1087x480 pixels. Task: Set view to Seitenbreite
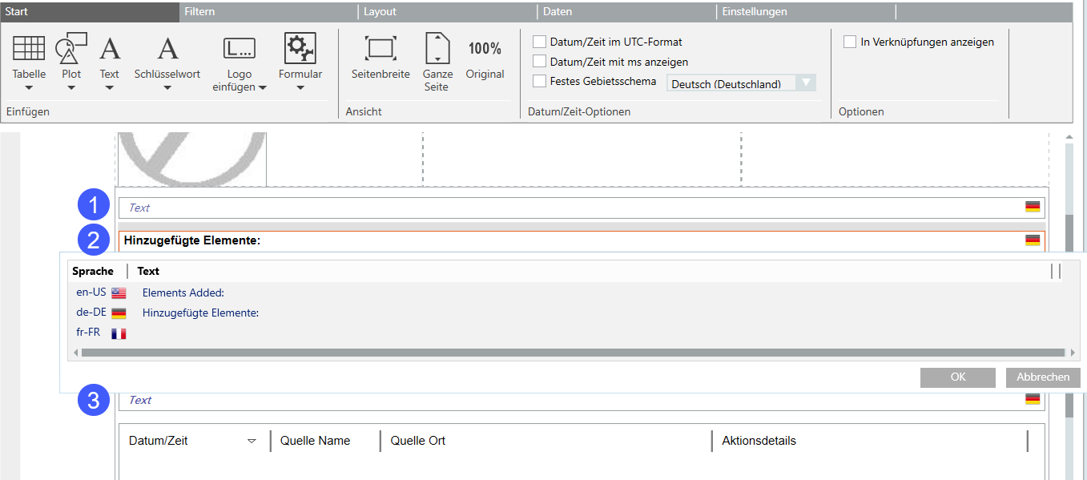(380, 49)
